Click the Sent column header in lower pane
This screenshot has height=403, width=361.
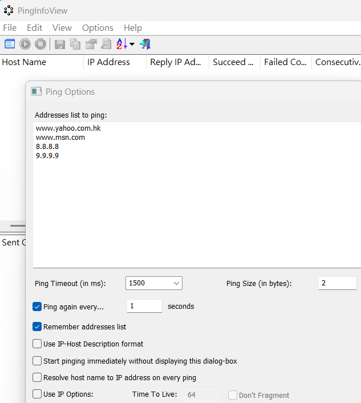pos(13,243)
